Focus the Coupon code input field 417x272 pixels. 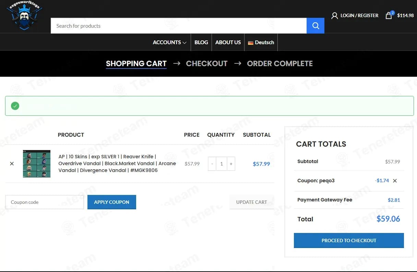coord(45,202)
